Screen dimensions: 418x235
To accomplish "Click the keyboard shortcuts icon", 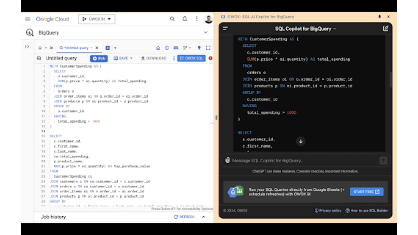I will (x=176, y=48).
